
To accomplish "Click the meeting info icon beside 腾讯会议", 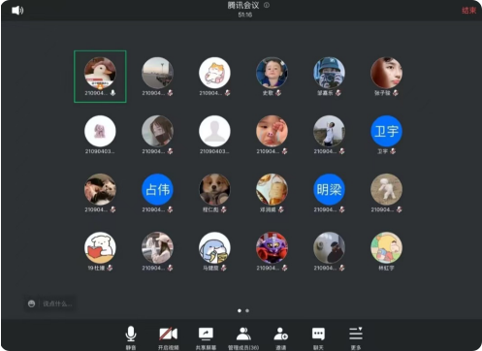I will click(x=267, y=5).
